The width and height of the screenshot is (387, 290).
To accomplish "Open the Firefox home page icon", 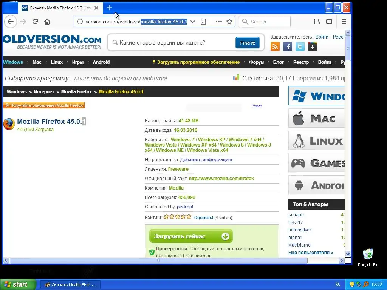I will pyautogui.click(x=47, y=22).
